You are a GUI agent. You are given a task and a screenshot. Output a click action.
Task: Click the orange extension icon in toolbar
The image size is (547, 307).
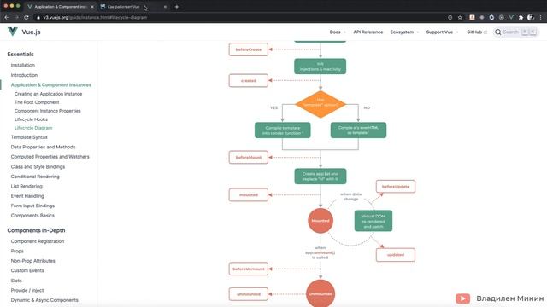click(x=472, y=17)
